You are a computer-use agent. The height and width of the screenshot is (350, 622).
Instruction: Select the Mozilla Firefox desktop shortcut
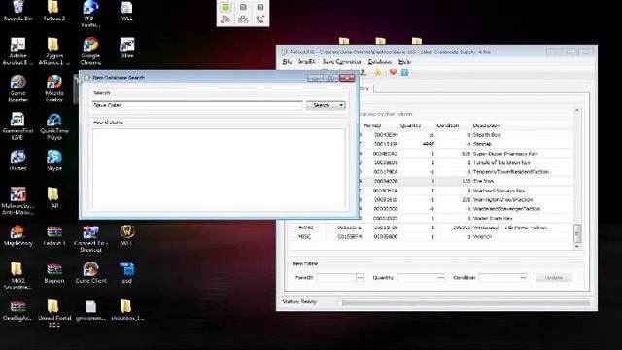click(x=54, y=88)
